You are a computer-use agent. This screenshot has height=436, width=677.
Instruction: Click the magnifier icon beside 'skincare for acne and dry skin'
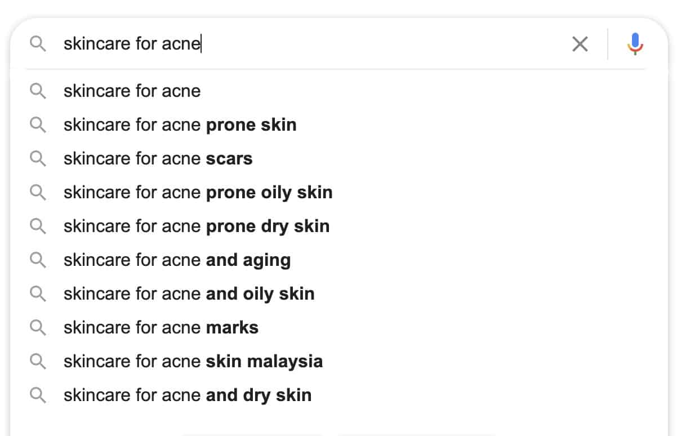coord(38,395)
